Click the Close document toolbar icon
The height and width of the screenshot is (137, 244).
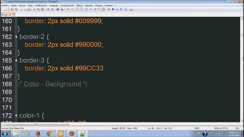[21, 10]
